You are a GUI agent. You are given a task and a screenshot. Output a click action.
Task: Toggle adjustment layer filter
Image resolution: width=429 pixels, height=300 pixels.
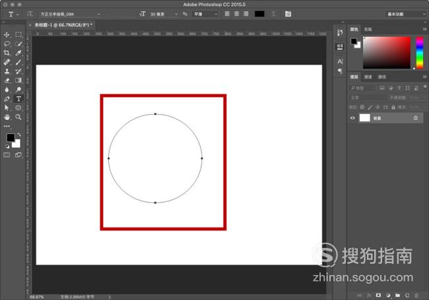pyautogui.click(x=391, y=88)
